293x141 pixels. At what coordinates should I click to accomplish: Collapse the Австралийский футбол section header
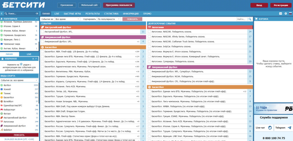click(x=93, y=27)
